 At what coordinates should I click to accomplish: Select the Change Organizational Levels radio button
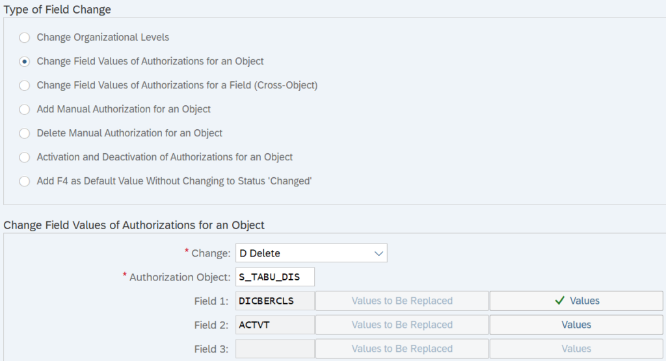click(x=25, y=38)
